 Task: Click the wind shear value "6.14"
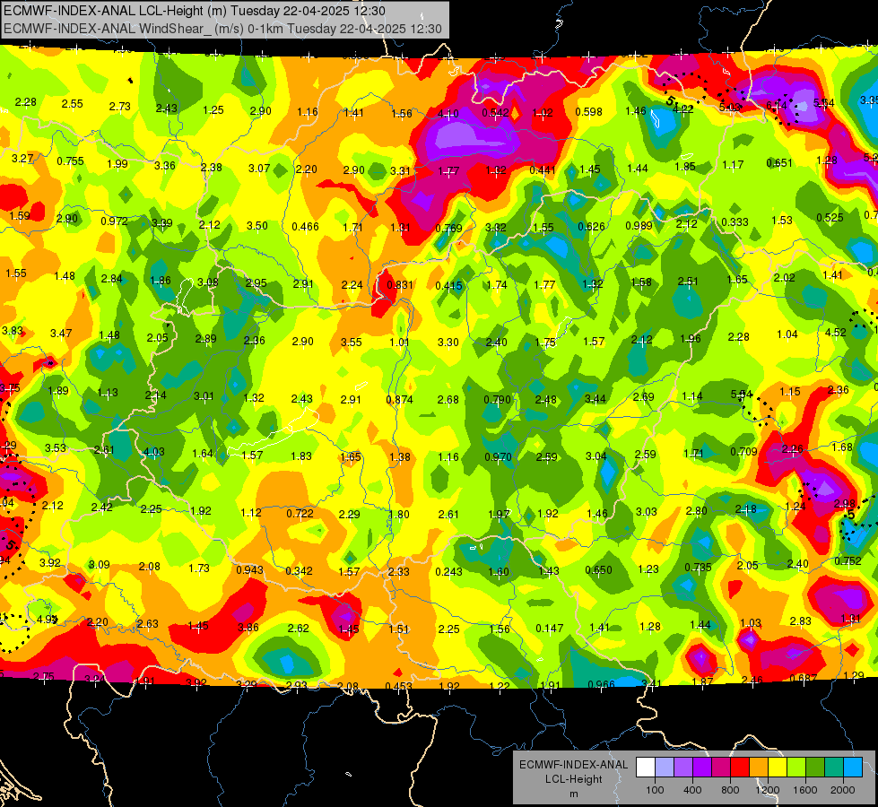pos(776,105)
